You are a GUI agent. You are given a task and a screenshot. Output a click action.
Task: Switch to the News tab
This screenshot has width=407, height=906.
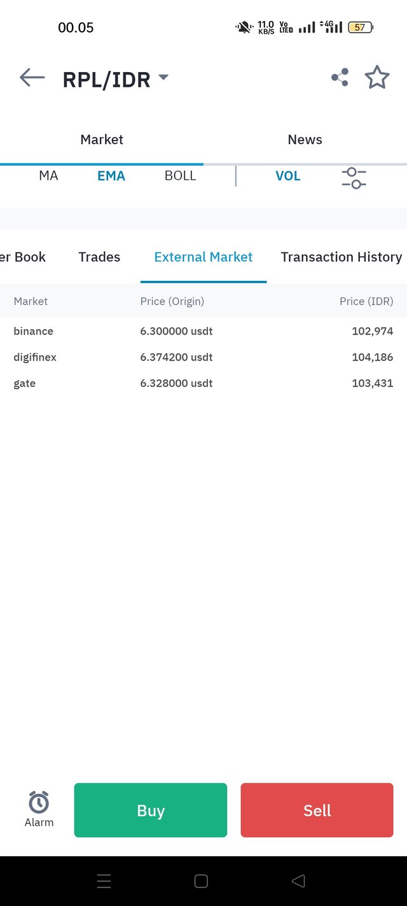pyautogui.click(x=305, y=140)
